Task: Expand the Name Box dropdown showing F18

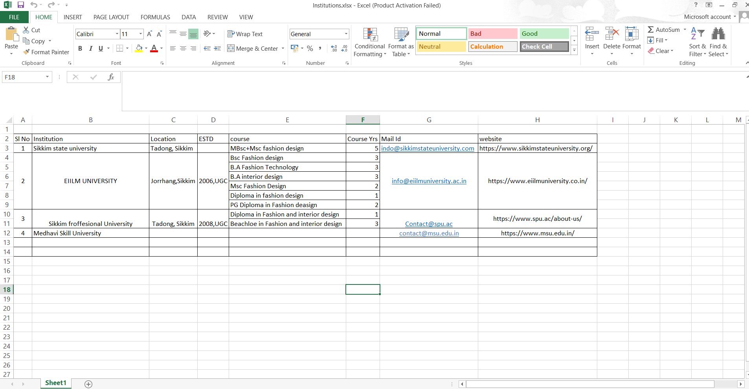Action: tap(47, 77)
